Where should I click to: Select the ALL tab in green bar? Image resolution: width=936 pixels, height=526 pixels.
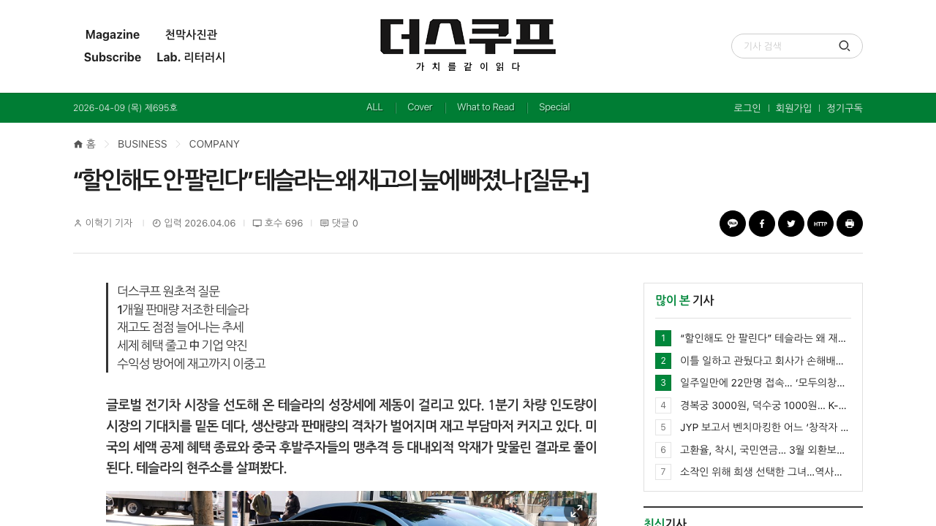[374, 107]
